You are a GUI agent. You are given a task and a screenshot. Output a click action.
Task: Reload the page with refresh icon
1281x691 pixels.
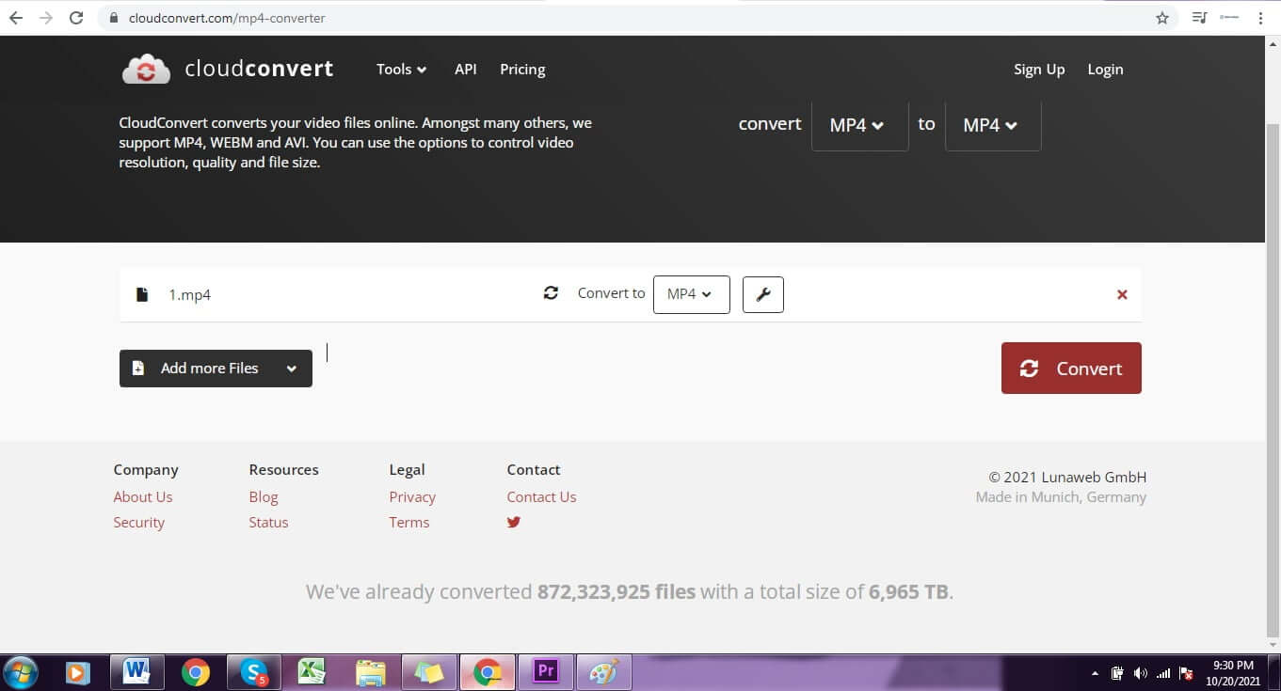click(77, 18)
